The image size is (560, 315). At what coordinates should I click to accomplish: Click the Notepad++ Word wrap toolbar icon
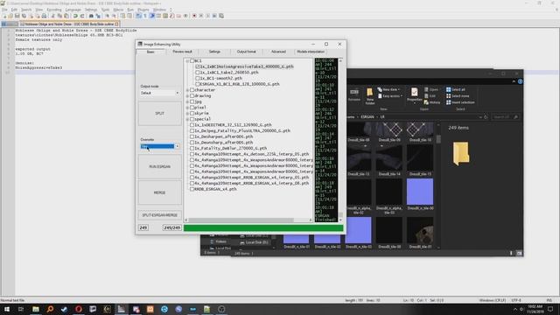138,16
